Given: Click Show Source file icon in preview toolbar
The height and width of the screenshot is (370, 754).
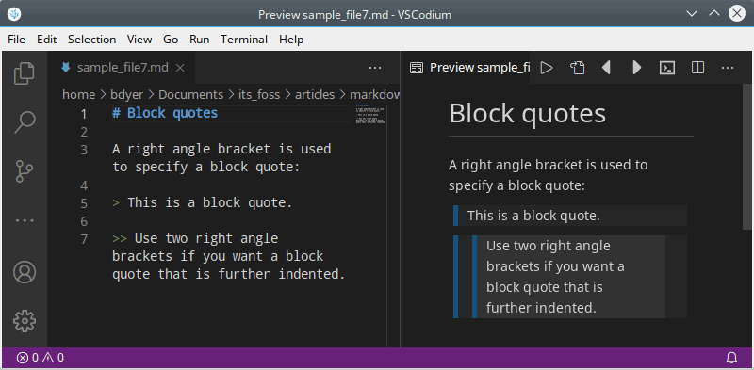Looking at the screenshot, I should tap(577, 68).
